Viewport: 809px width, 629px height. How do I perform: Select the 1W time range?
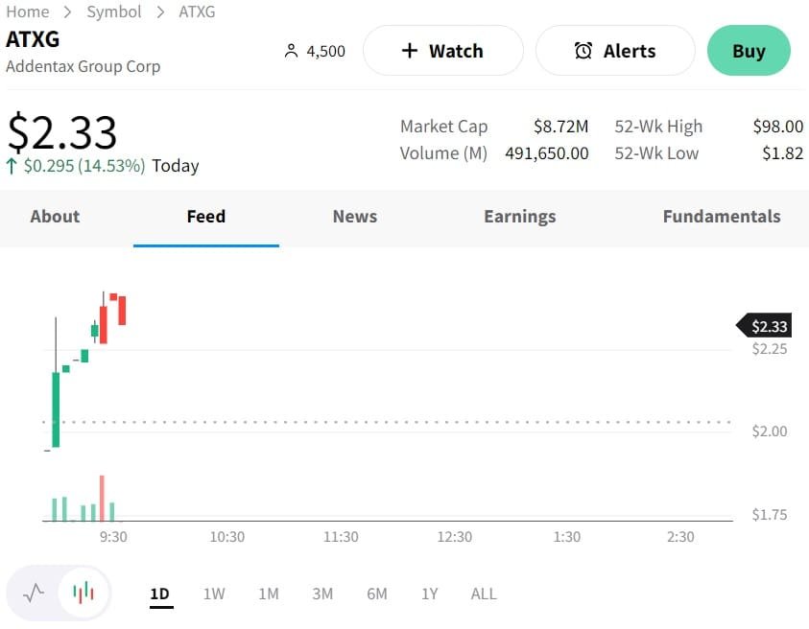tap(214, 594)
